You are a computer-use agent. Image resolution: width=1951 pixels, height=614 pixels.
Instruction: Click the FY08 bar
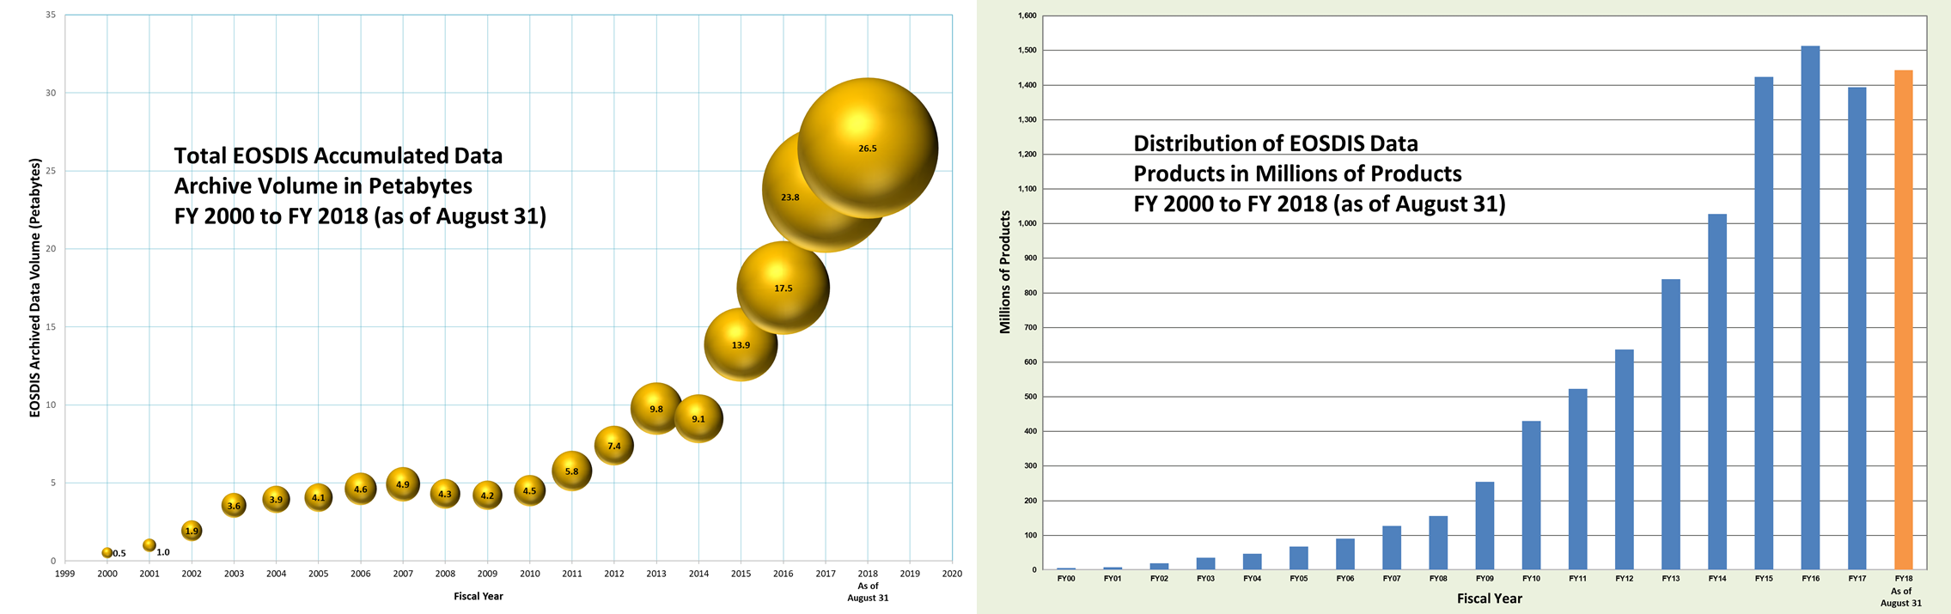point(1438,543)
